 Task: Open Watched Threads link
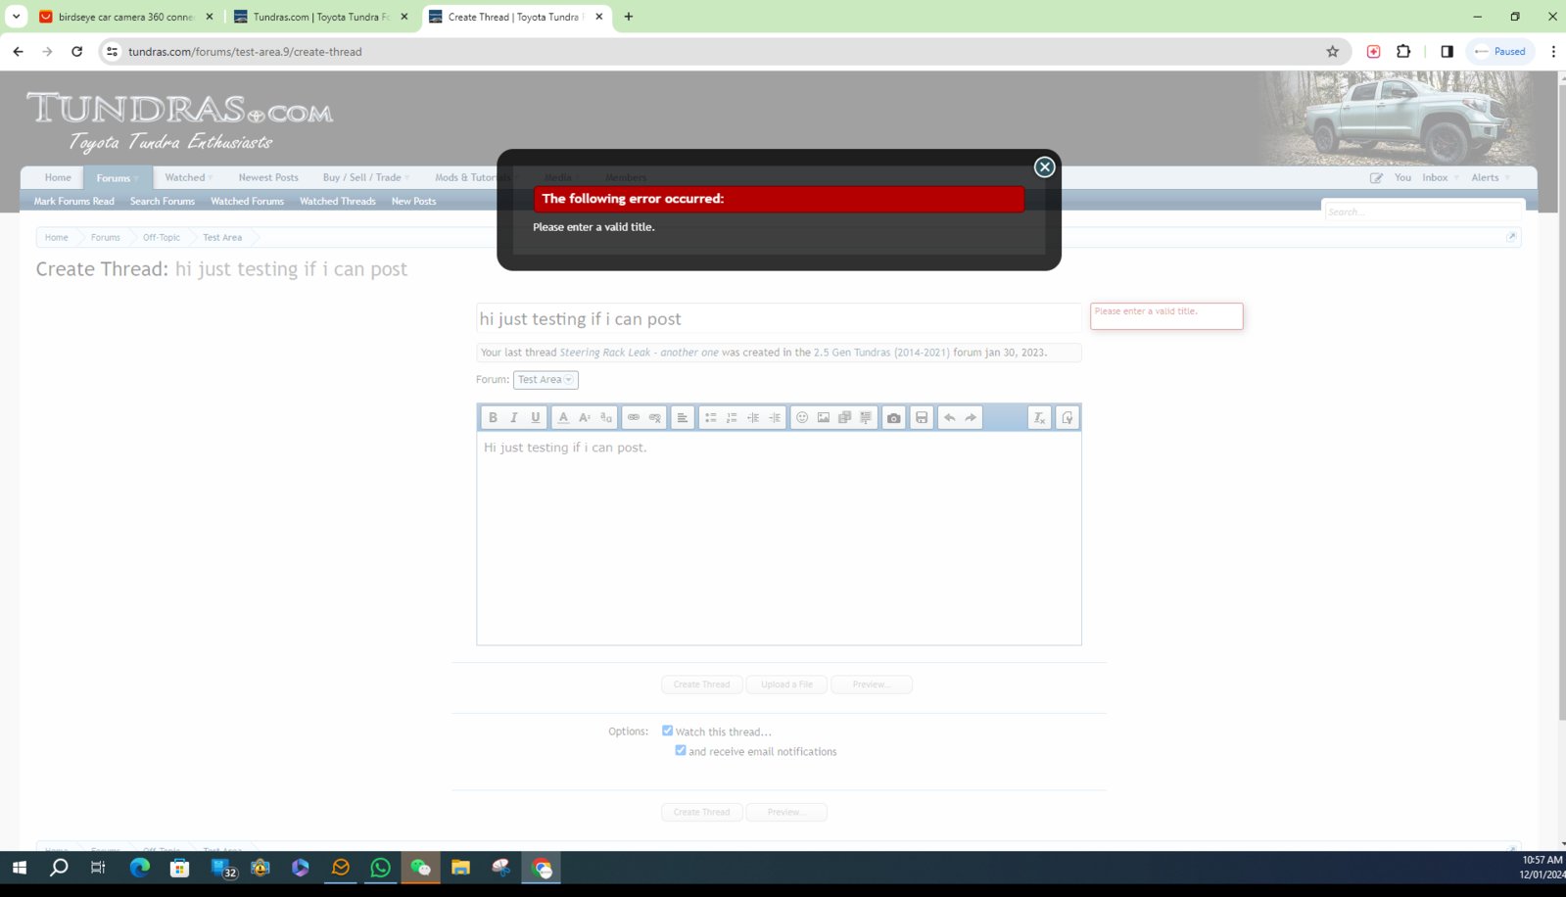[x=338, y=202]
